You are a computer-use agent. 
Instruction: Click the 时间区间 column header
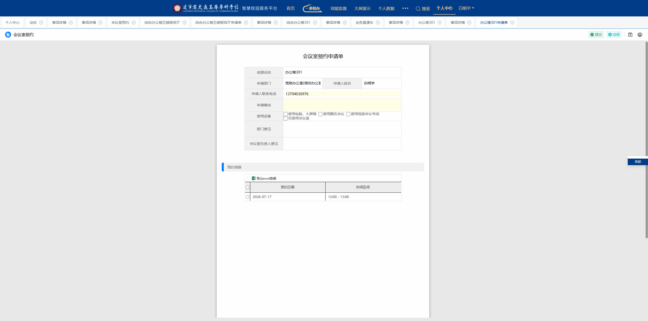[363, 187]
